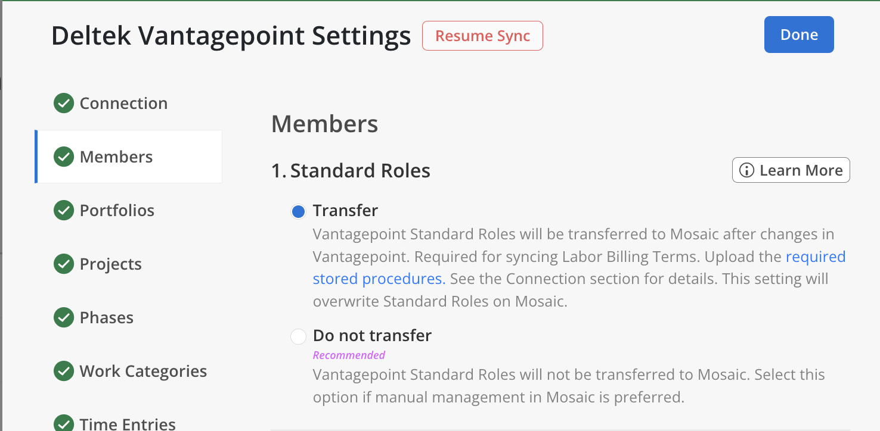The image size is (880, 431).
Task: Switch to the Portfolios section
Action: pos(117,210)
